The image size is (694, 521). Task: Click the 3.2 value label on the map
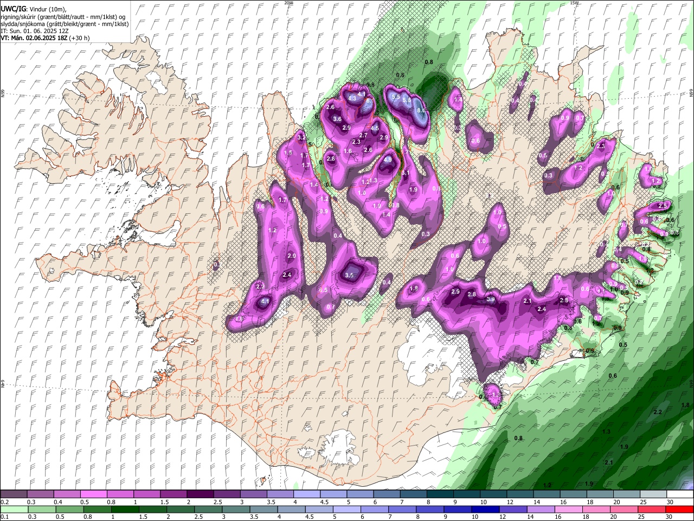click(301, 138)
